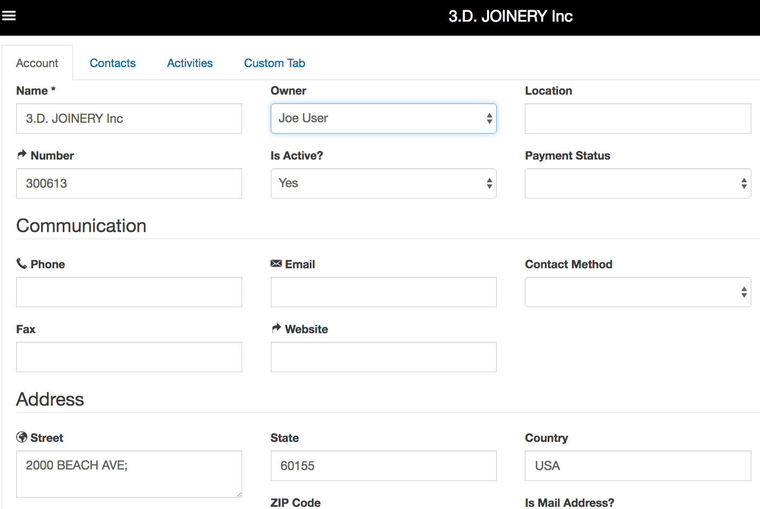The width and height of the screenshot is (760, 509).
Task: Click the State field label
Action: pos(285,438)
